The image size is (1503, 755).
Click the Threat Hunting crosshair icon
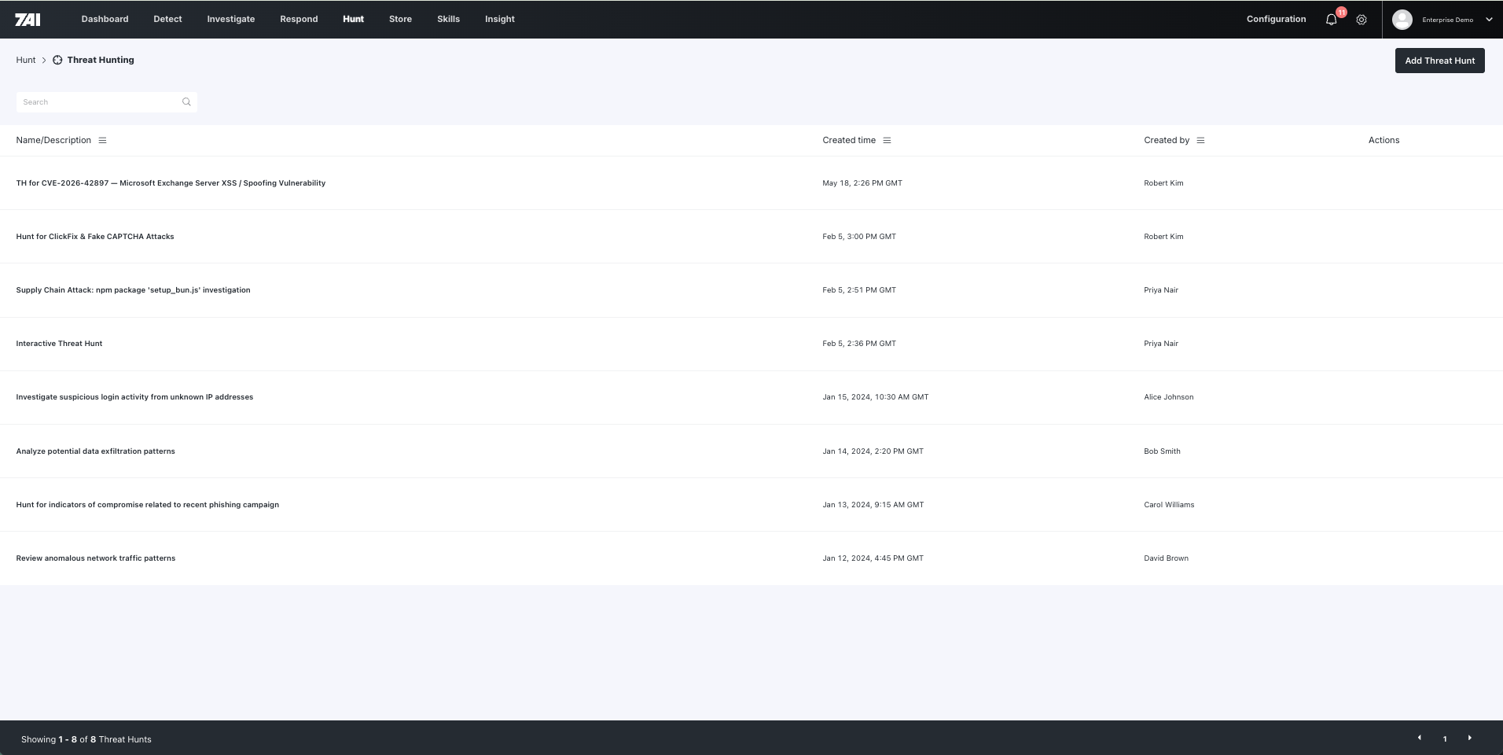pyautogui.click(x=57, y=60)
